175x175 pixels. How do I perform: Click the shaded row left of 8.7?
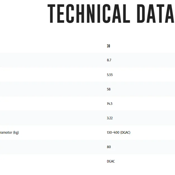(52, 60)
